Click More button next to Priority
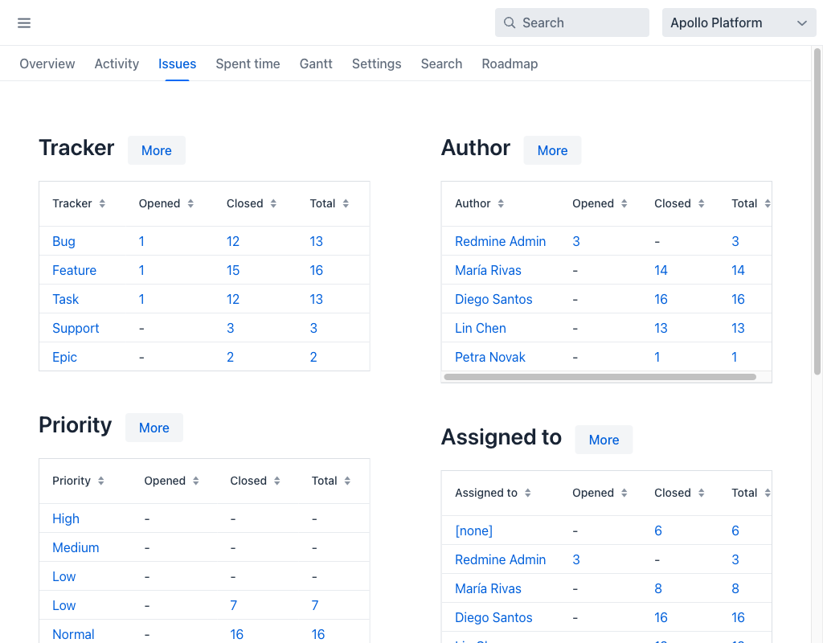Viewport: 823px width, 643px height. tap(154, 428)
